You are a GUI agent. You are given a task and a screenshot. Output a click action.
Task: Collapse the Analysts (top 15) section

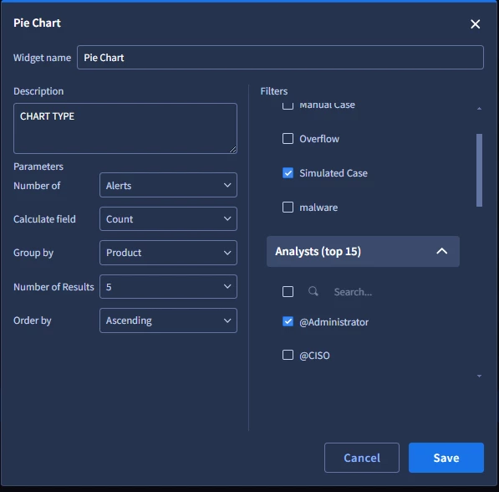[441, 251]
